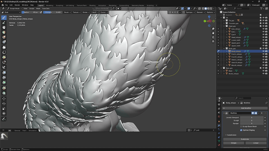Hide Body_retopo in viewport via eye icon
This screenshot has height=151, width=269.
pos(264,51)
